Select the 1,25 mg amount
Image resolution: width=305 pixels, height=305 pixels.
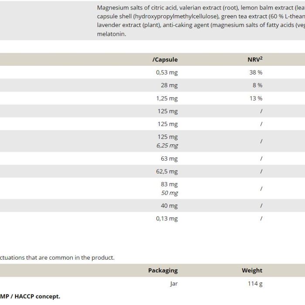coord(167,98)
